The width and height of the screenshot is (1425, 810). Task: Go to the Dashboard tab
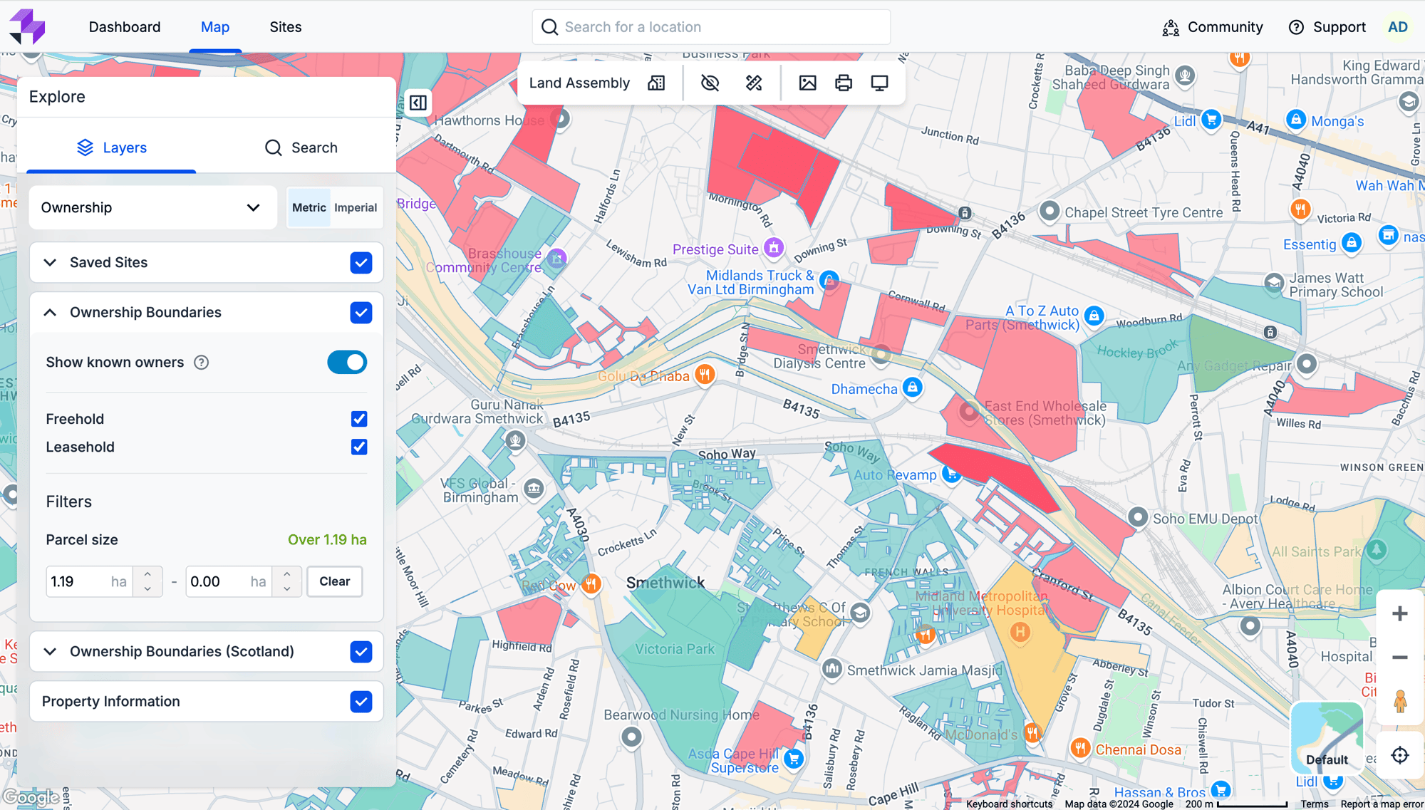125,27
